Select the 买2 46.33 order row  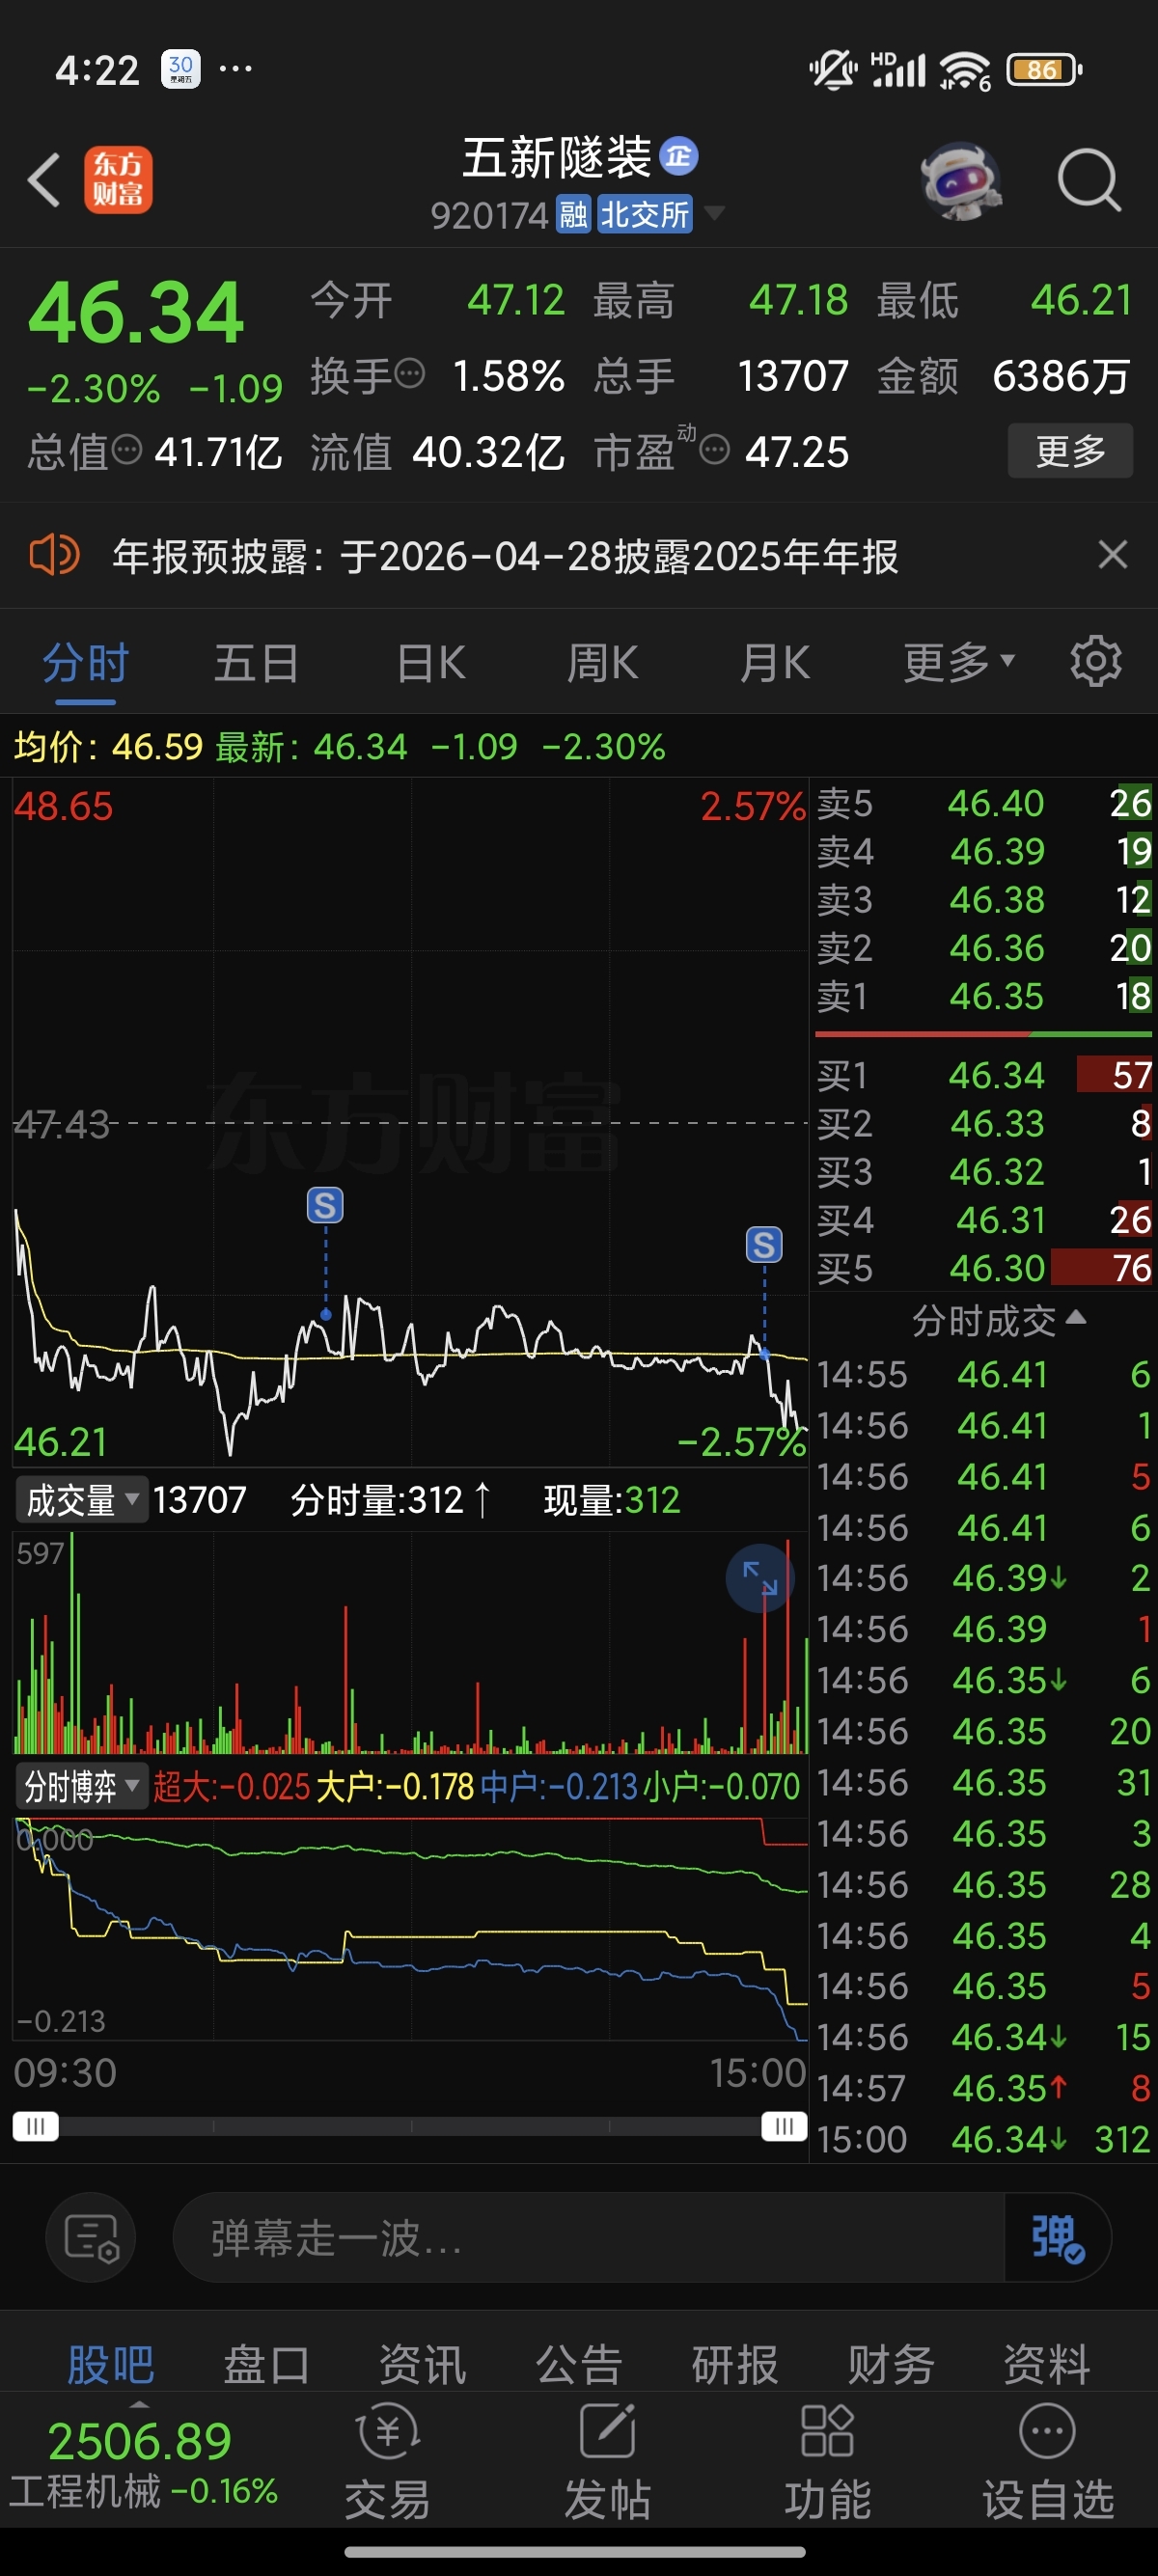[984, 1123]
